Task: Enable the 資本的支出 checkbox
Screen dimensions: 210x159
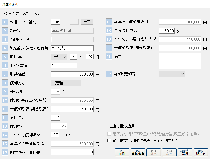Action: (109, 141)
